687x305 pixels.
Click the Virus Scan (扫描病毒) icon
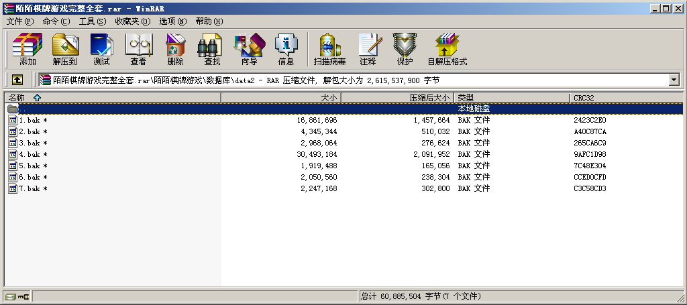point(329,49)
